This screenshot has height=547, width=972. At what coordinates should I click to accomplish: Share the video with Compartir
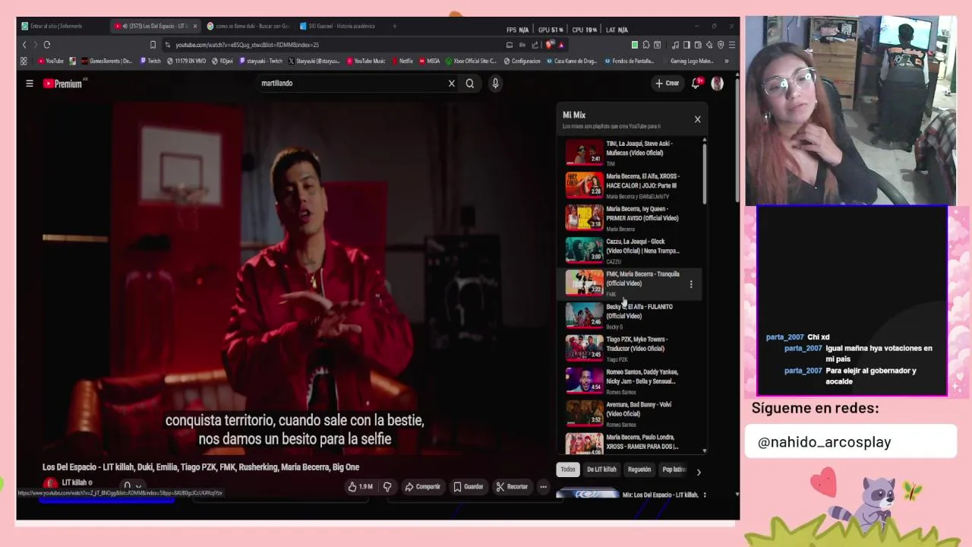click(422, 487)
